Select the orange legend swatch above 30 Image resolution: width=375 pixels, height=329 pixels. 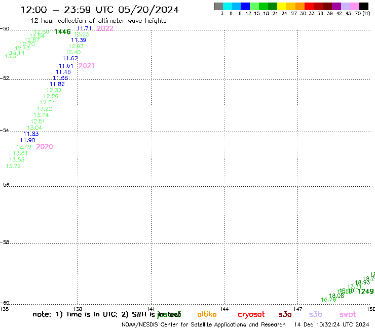click(300, 6)
